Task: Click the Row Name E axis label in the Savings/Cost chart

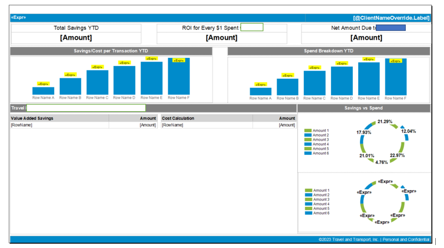Action: [152, 98]
